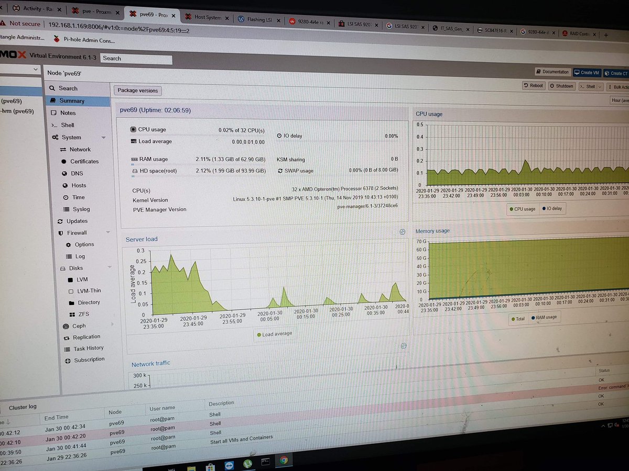Toggle RAM usage series in Memory legend
Image resolution: width=629 pixels, height=471 pixels.
coord(544,317)
